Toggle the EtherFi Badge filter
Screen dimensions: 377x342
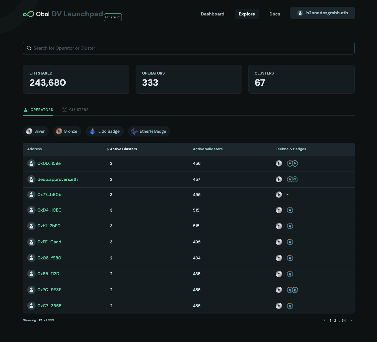(x=149, y=131)
